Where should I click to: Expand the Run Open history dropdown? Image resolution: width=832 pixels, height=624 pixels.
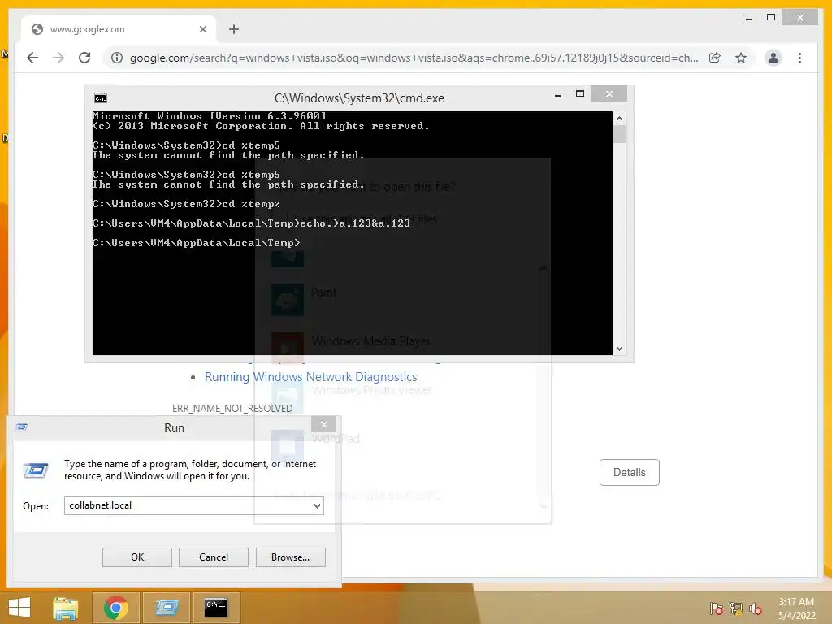click(317, 506)
